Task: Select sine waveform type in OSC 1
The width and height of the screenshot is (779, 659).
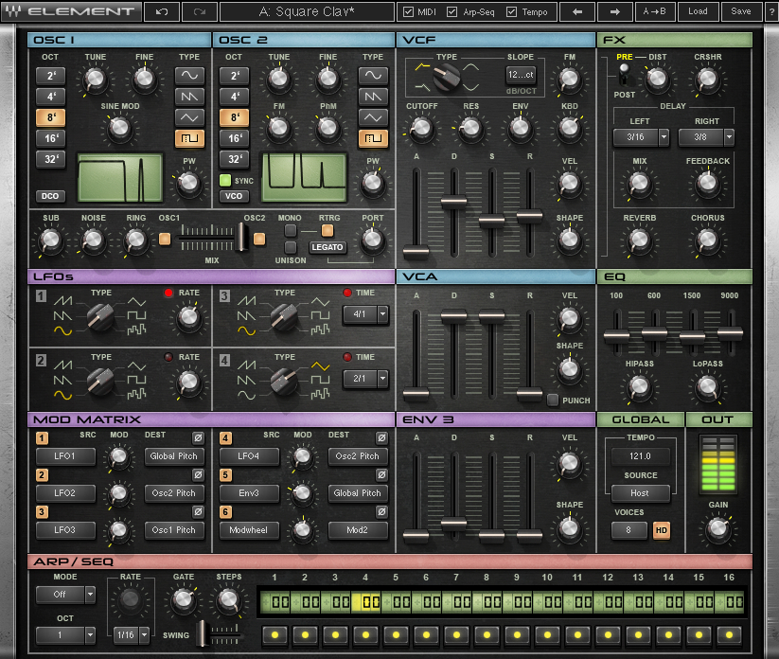Action: point(189,74)
